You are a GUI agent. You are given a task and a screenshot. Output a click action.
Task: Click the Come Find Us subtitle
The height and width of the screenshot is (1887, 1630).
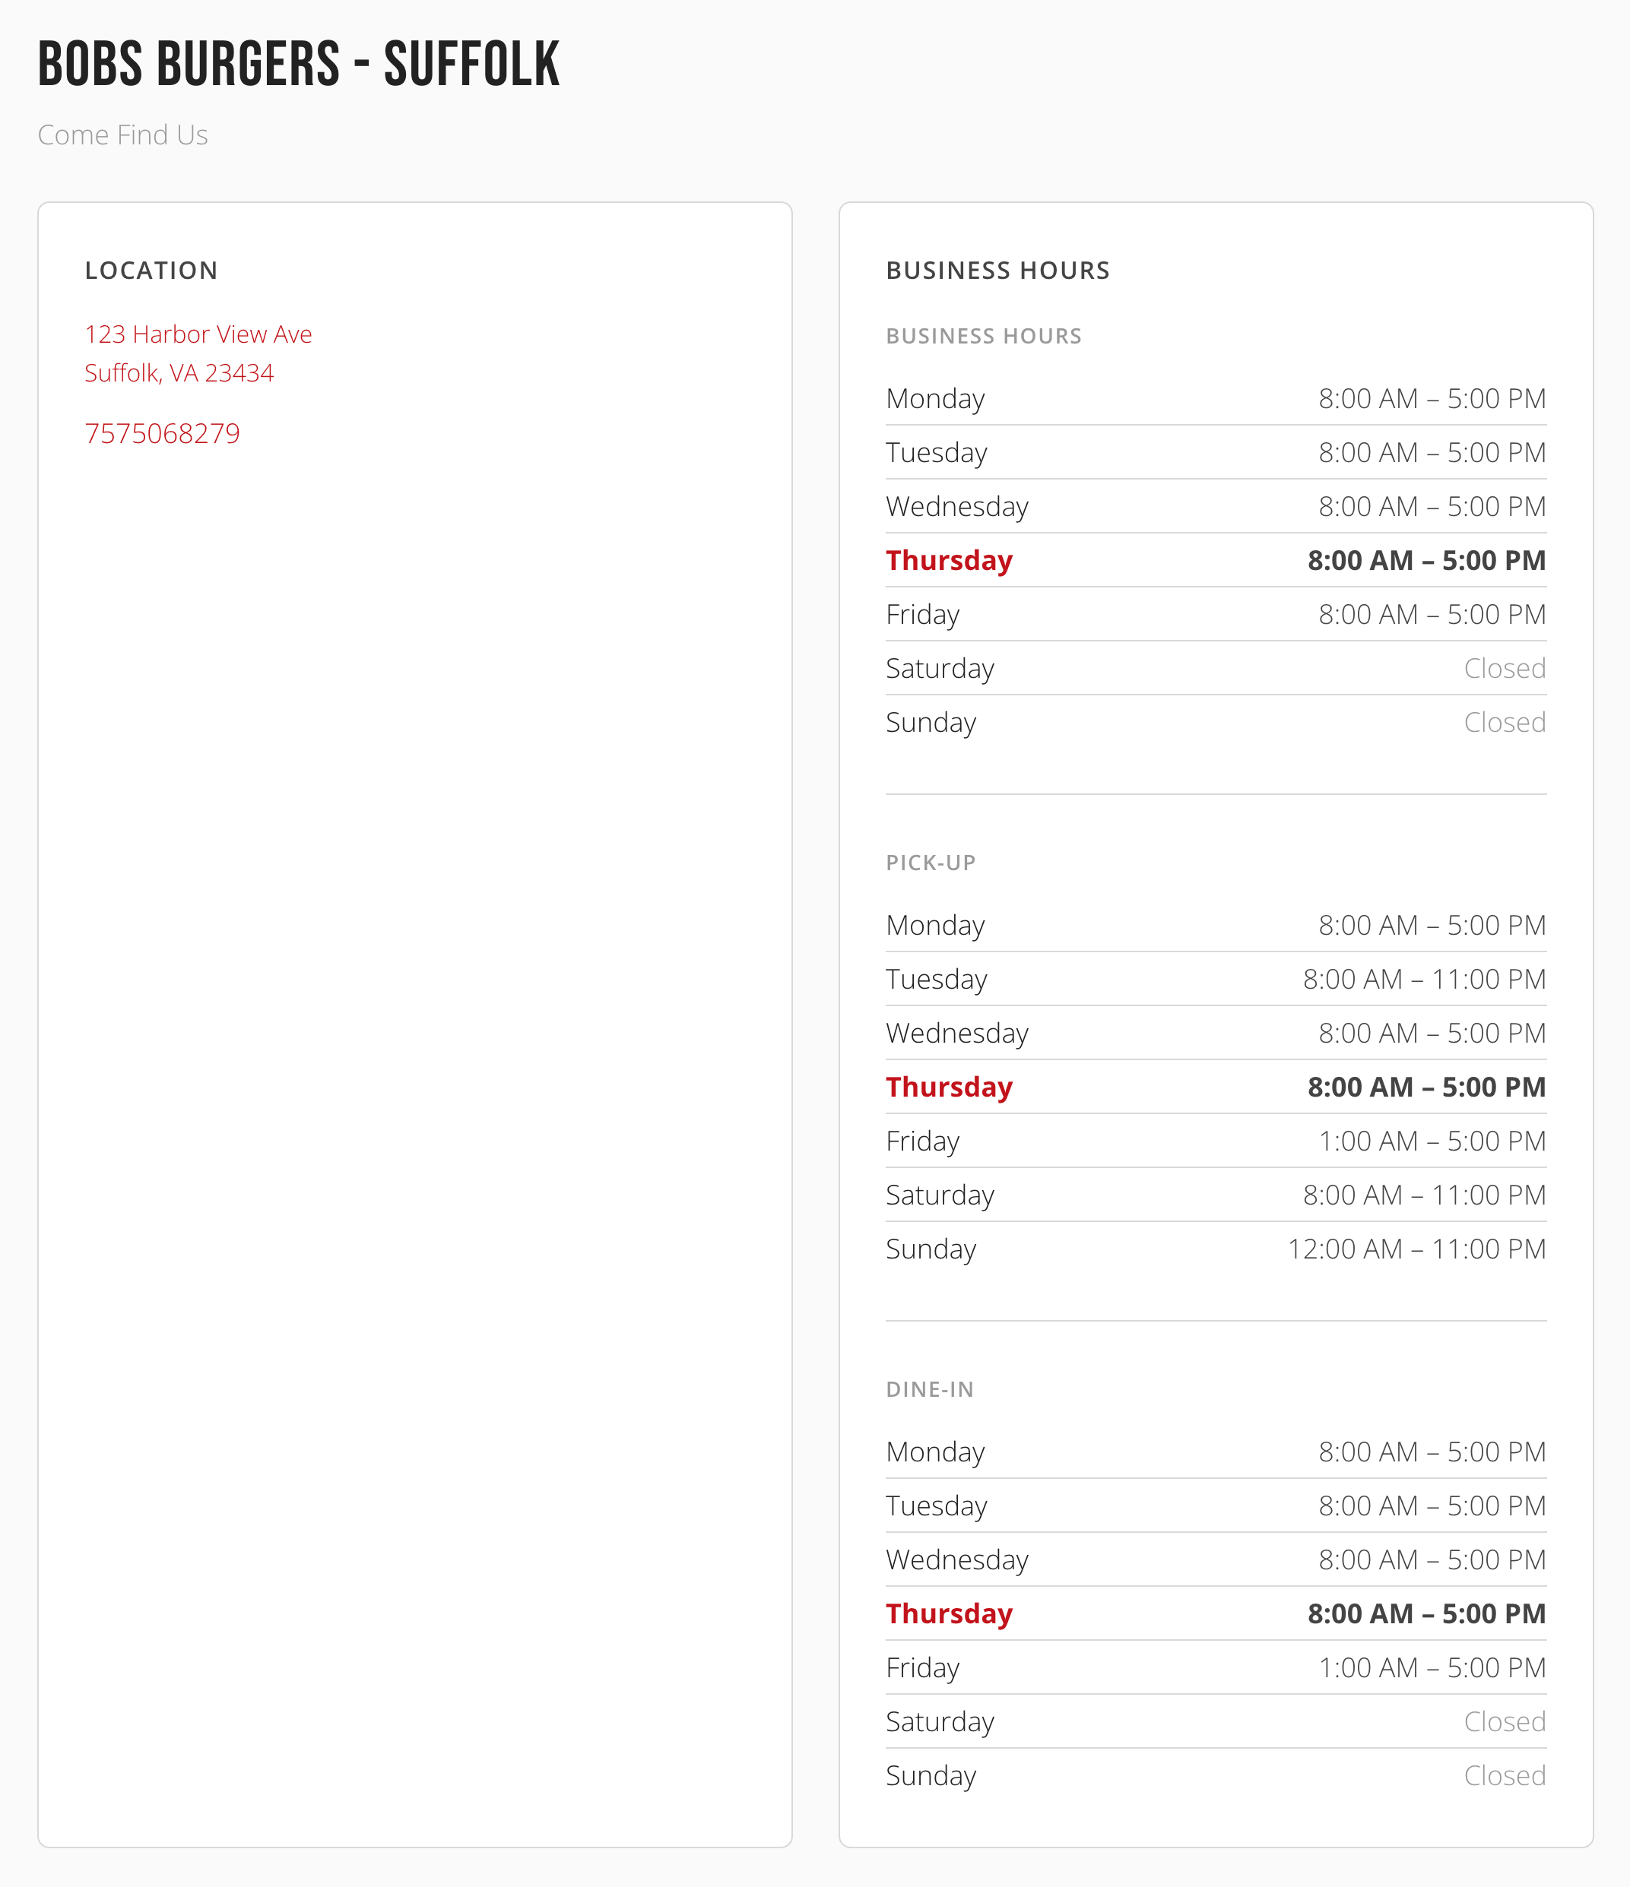point(123,135)
